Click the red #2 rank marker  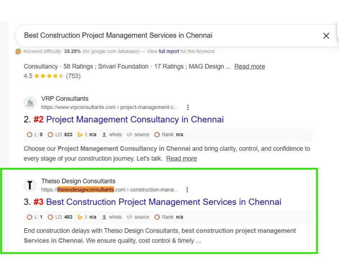39,120
